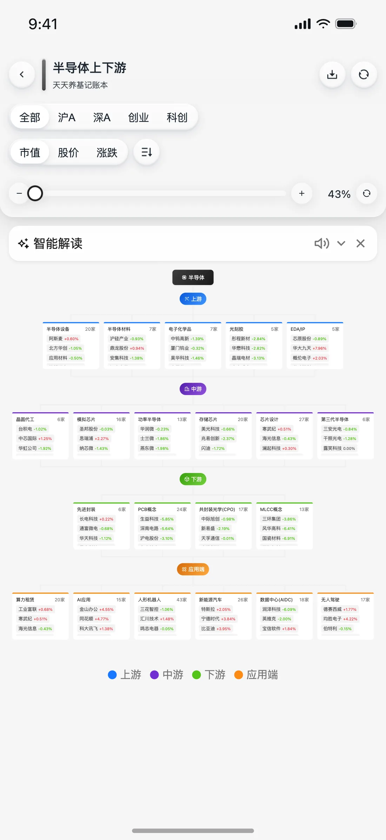Decrease zoom with minus button
Screen dimensions: 386x840
pos(19,193)
